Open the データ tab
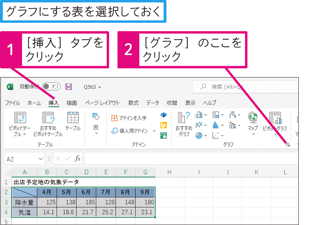This screenshot has width=314, height=225. tap(153, 103)
